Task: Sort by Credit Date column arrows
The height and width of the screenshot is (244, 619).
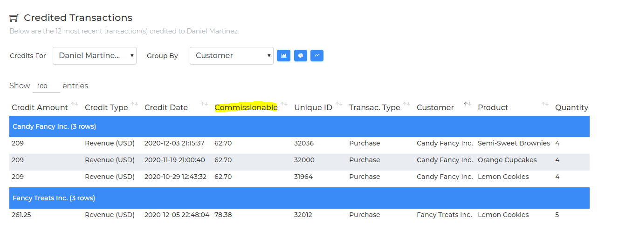Action: 204,104
